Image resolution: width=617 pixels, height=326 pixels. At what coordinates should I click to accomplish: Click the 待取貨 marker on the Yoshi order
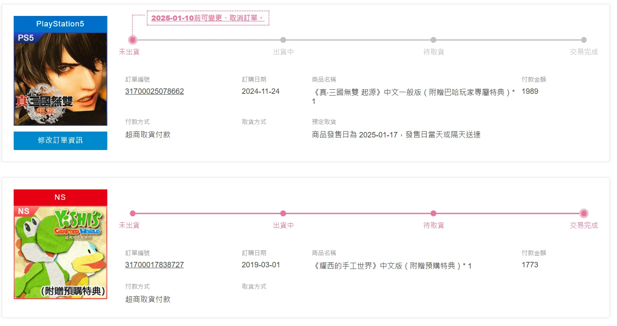[x=434, y=213]
